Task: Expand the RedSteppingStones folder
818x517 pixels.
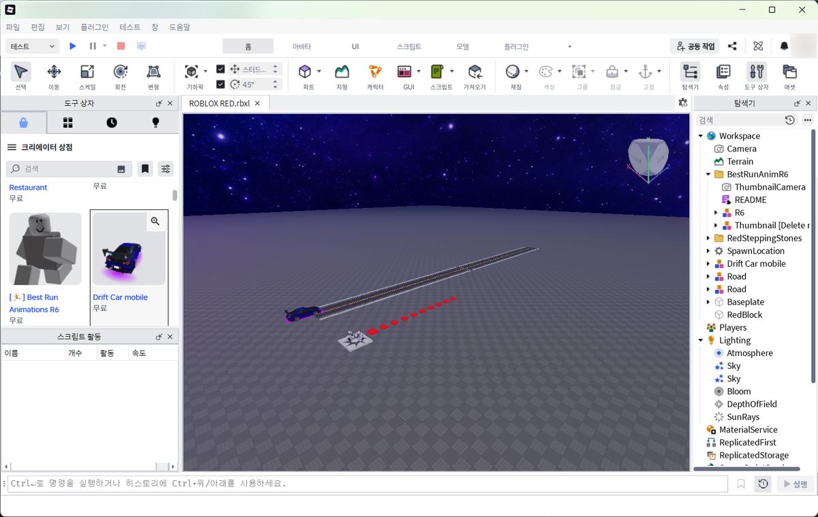Action: point(708,238)
